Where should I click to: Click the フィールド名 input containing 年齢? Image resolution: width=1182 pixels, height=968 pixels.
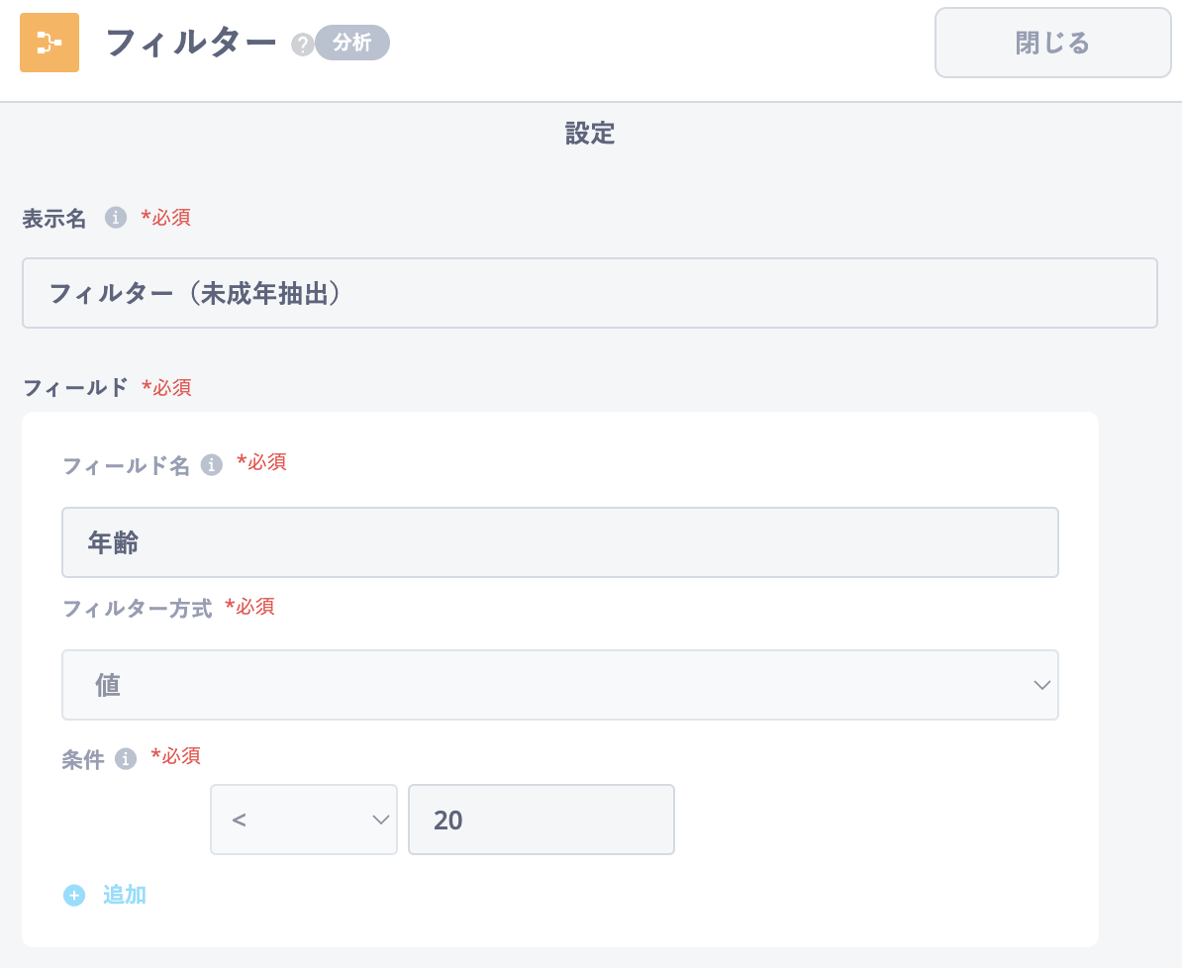point(559,542)
